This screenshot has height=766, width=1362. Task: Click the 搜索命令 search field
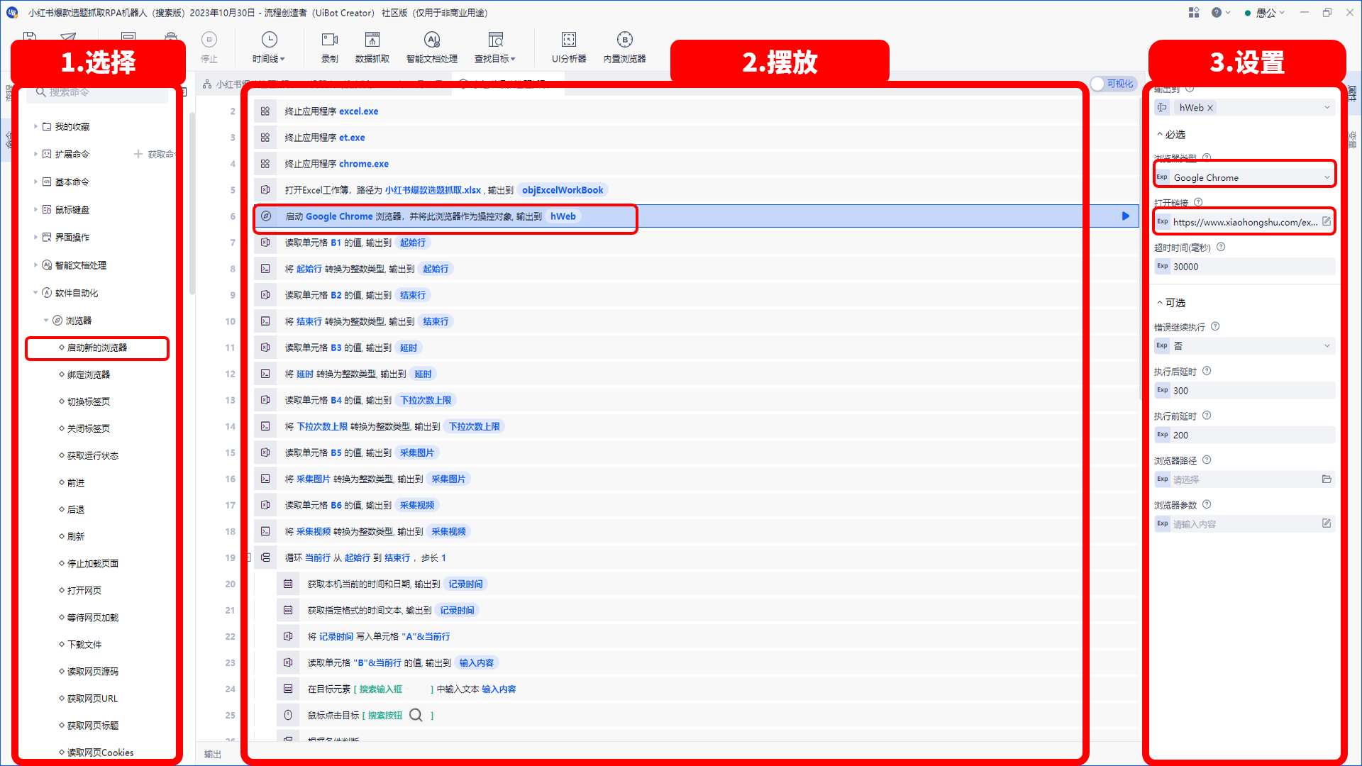(x=98, y=92)
